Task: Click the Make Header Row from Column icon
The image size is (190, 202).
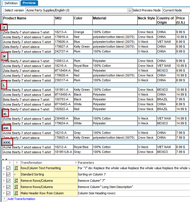Action: click(16, 193)
